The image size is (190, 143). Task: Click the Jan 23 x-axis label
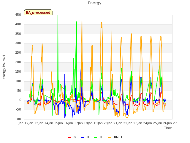pyautogui.click(x=132, y=123)
